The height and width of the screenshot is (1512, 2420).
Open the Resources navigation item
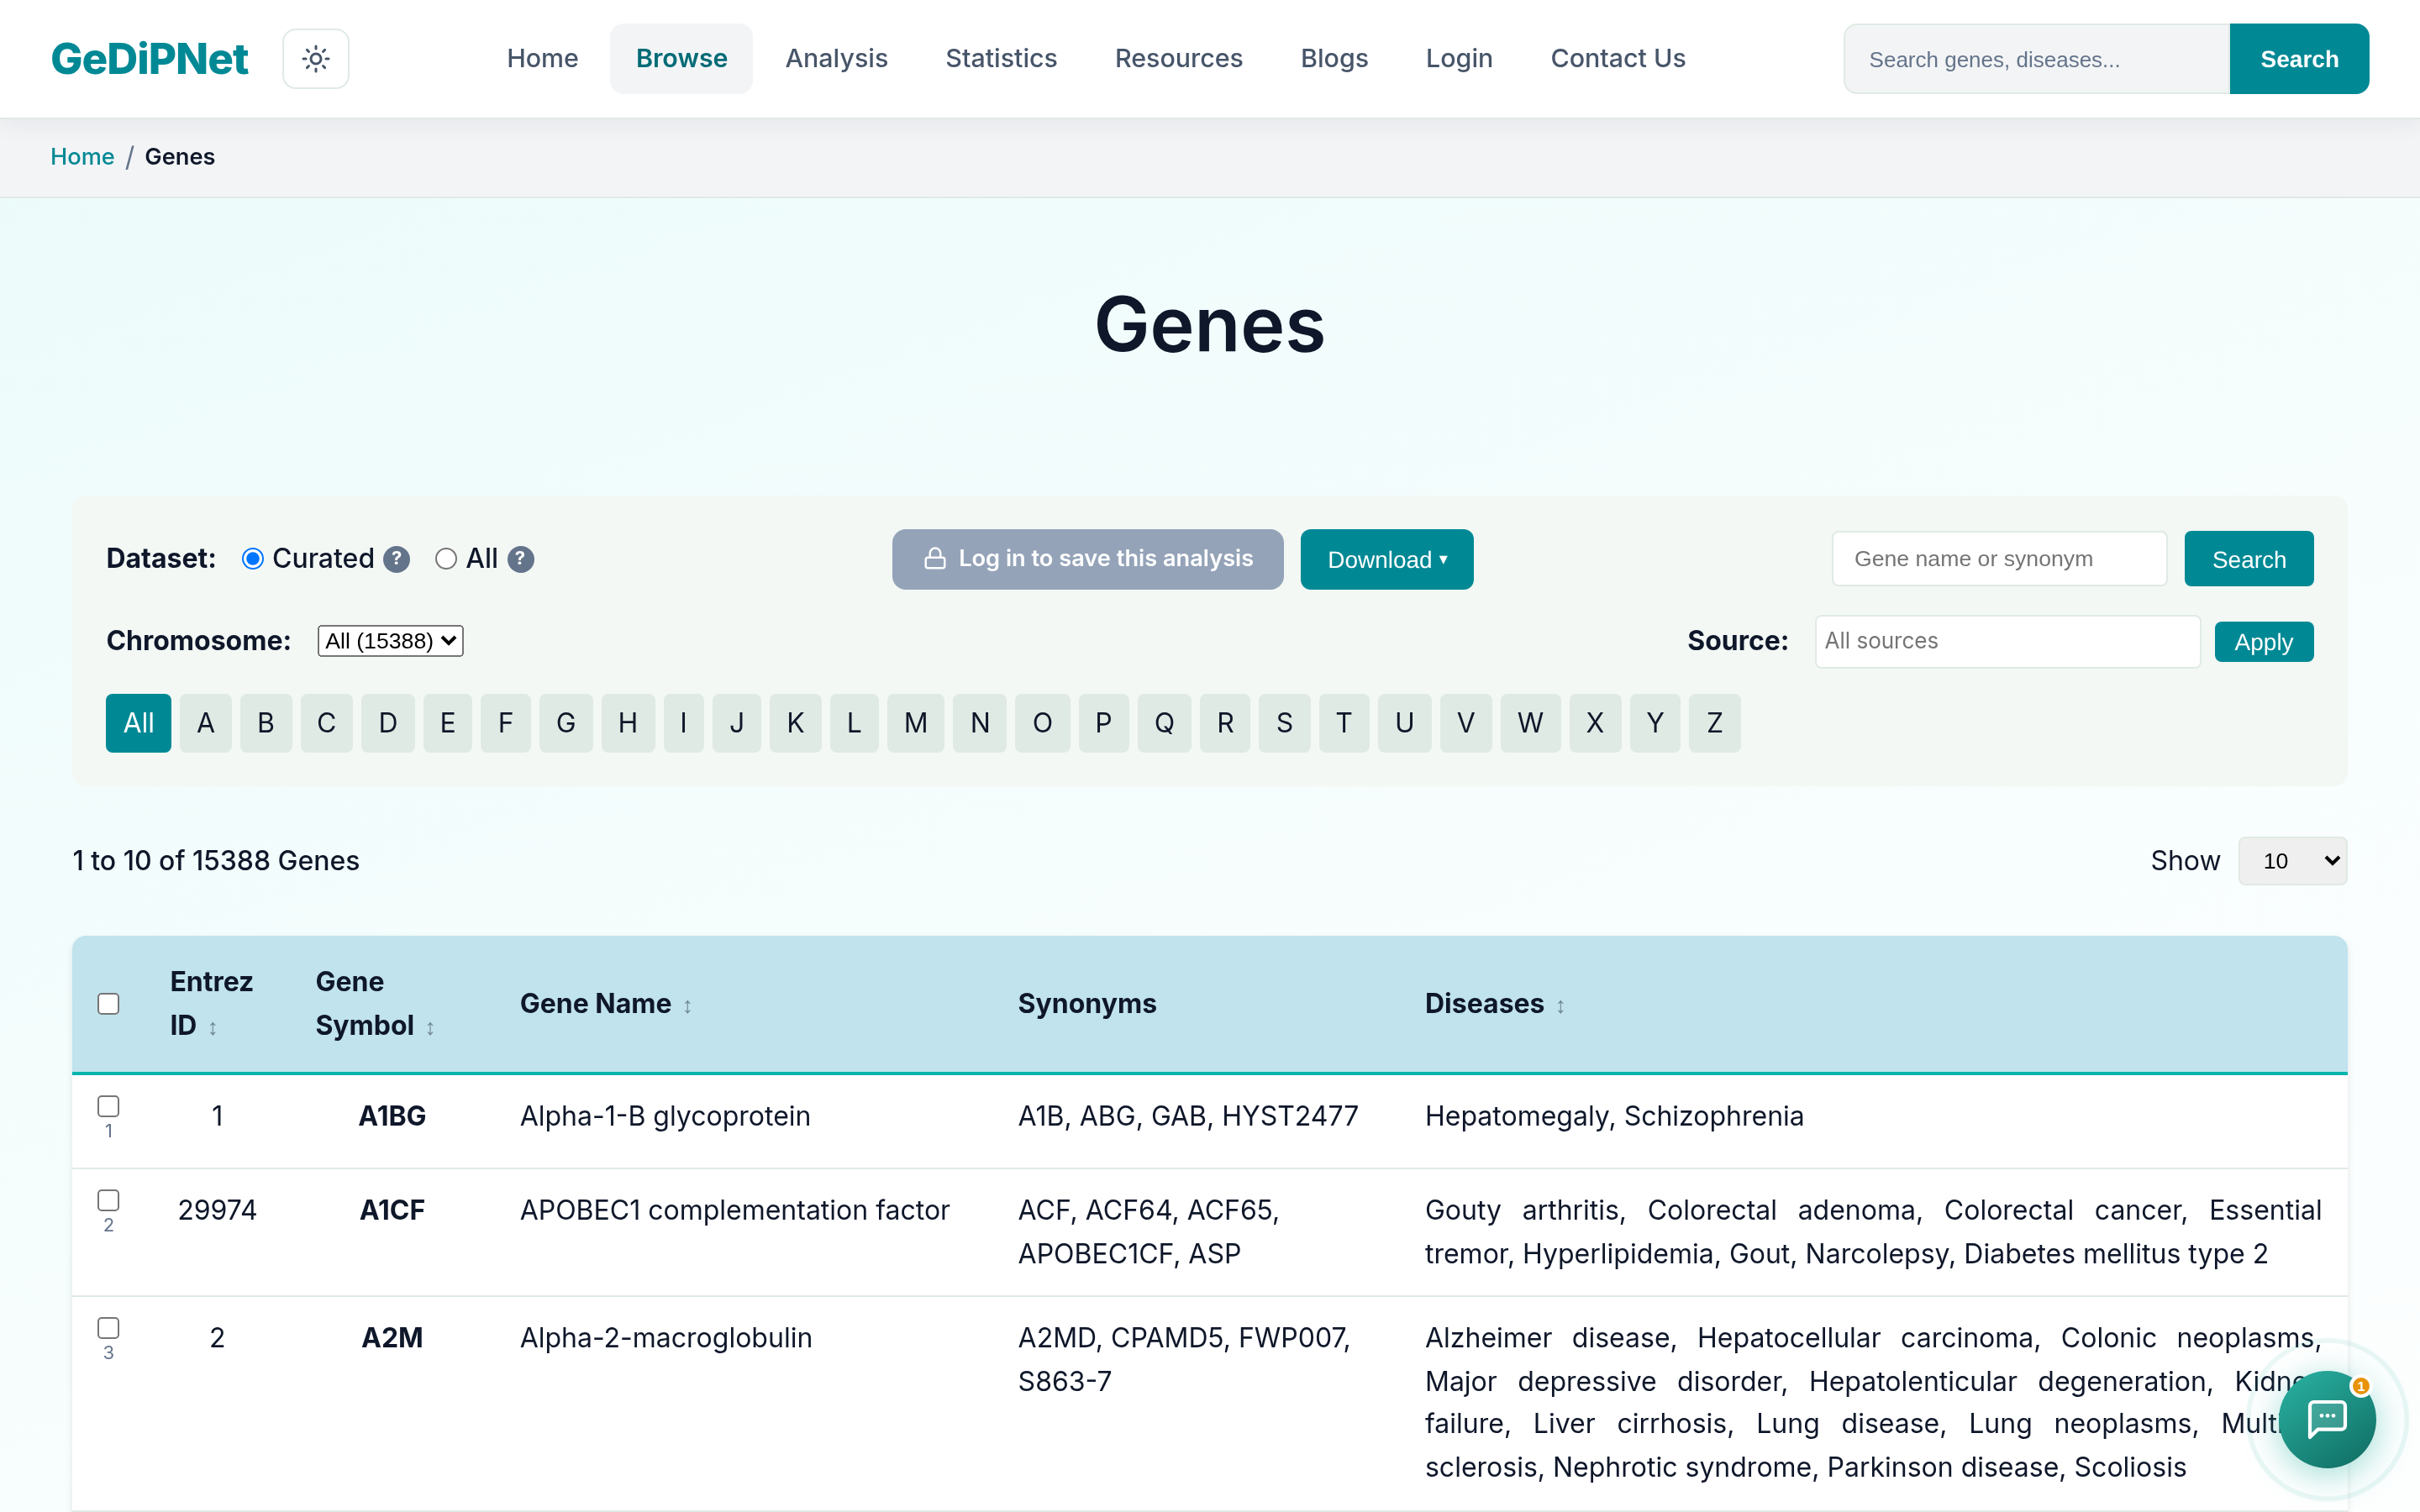[1178, 59]
